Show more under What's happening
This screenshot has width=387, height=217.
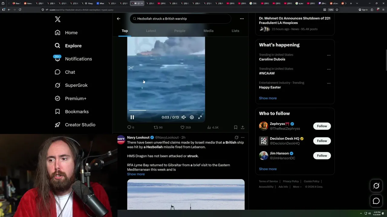click(268, 98)
